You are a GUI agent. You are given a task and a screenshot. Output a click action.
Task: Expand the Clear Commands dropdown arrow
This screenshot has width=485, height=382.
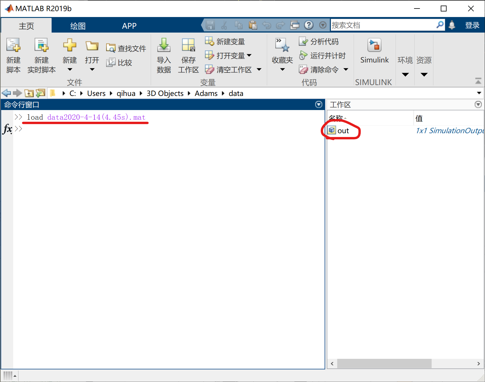click(x=346, y=70)
